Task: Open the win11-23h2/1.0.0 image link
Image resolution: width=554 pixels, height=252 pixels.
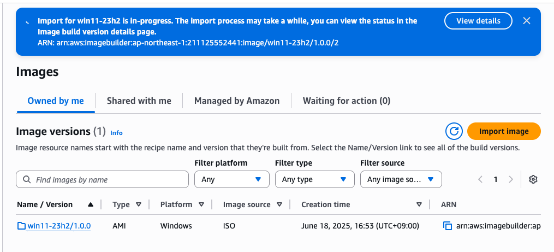Action: coord(58,226)
